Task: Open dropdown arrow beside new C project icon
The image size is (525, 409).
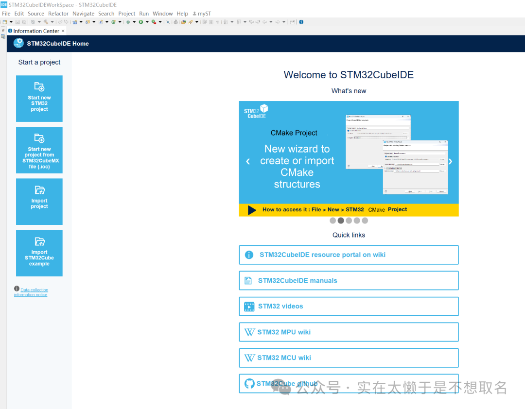Action: (x=81, y=22)
